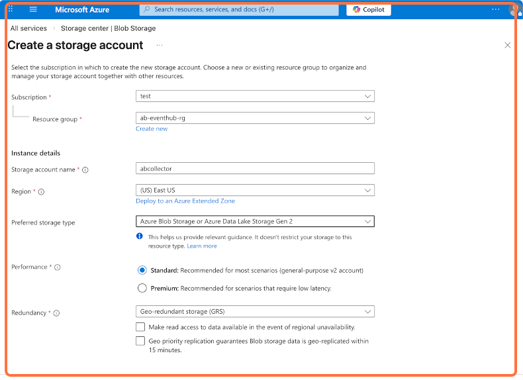523x380 pixels.
Task: Click info icon next to Storage account name
Action: pos(85,170)
